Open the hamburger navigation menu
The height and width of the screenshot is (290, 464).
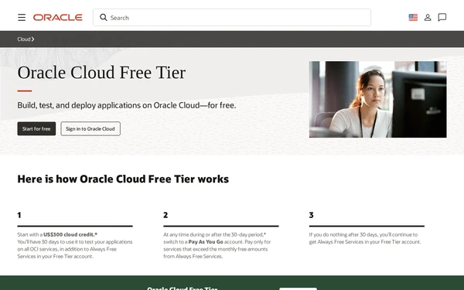point(22,18)
